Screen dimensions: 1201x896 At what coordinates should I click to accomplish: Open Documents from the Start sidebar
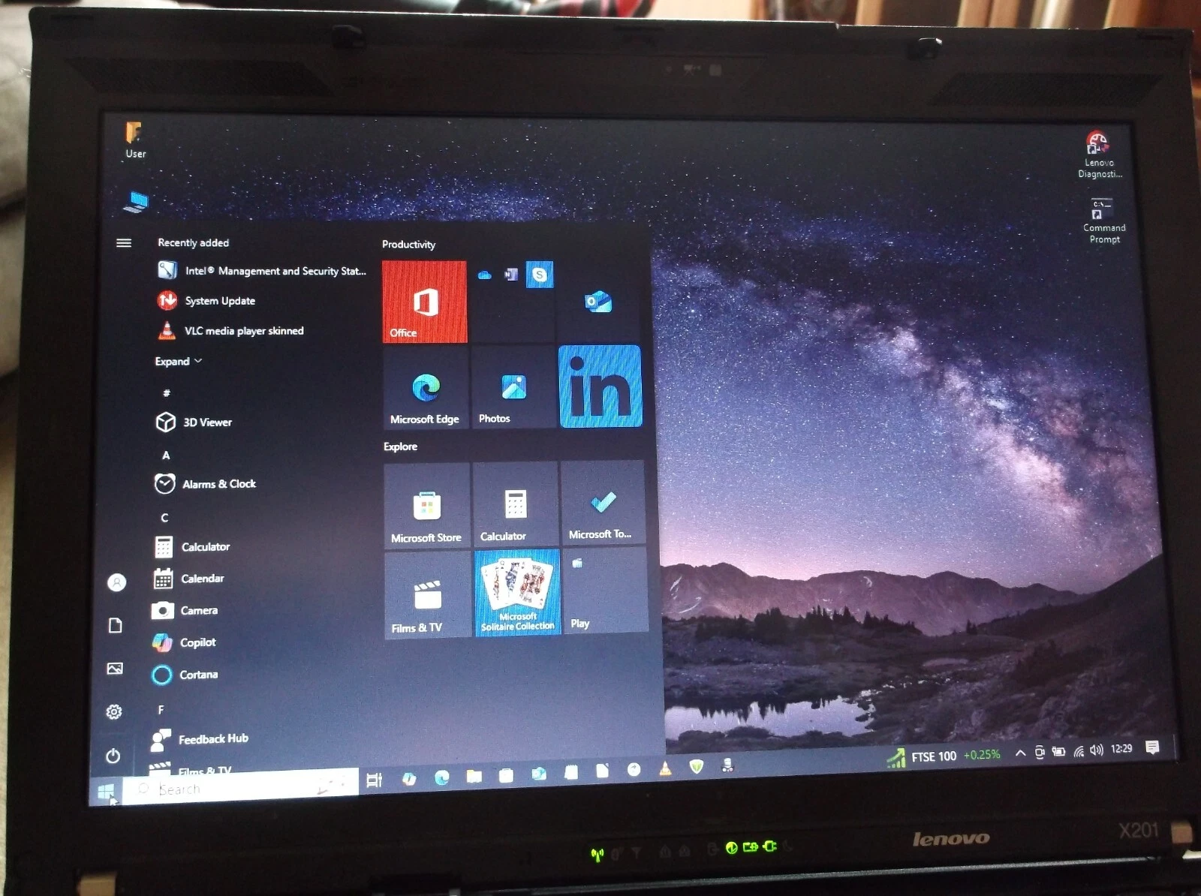coord(116,625)
